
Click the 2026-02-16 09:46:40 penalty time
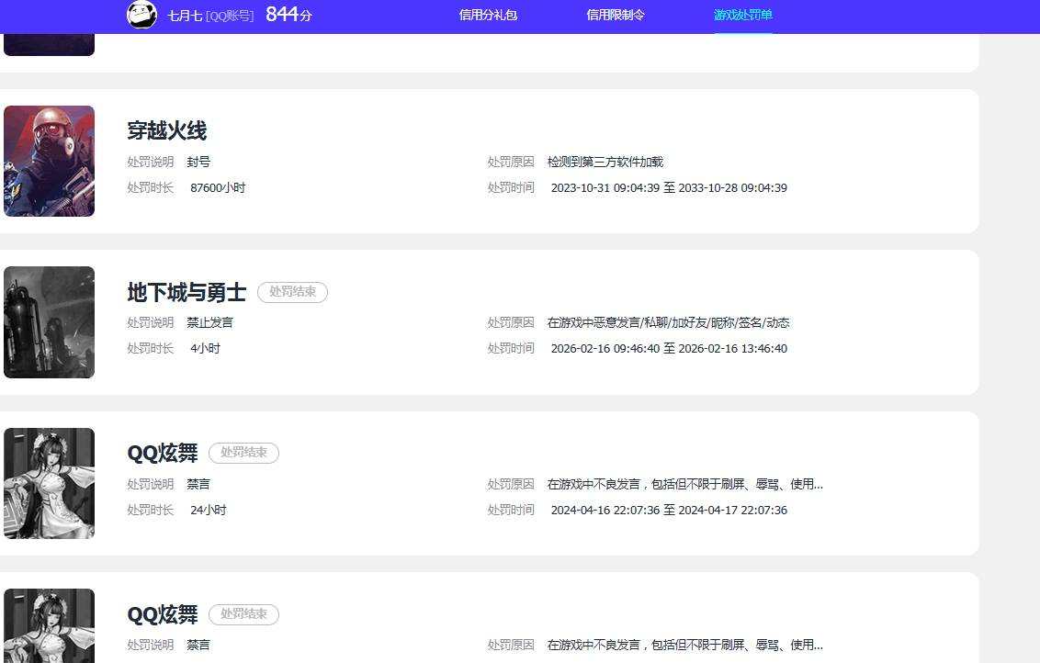click(x=669, y=349)
